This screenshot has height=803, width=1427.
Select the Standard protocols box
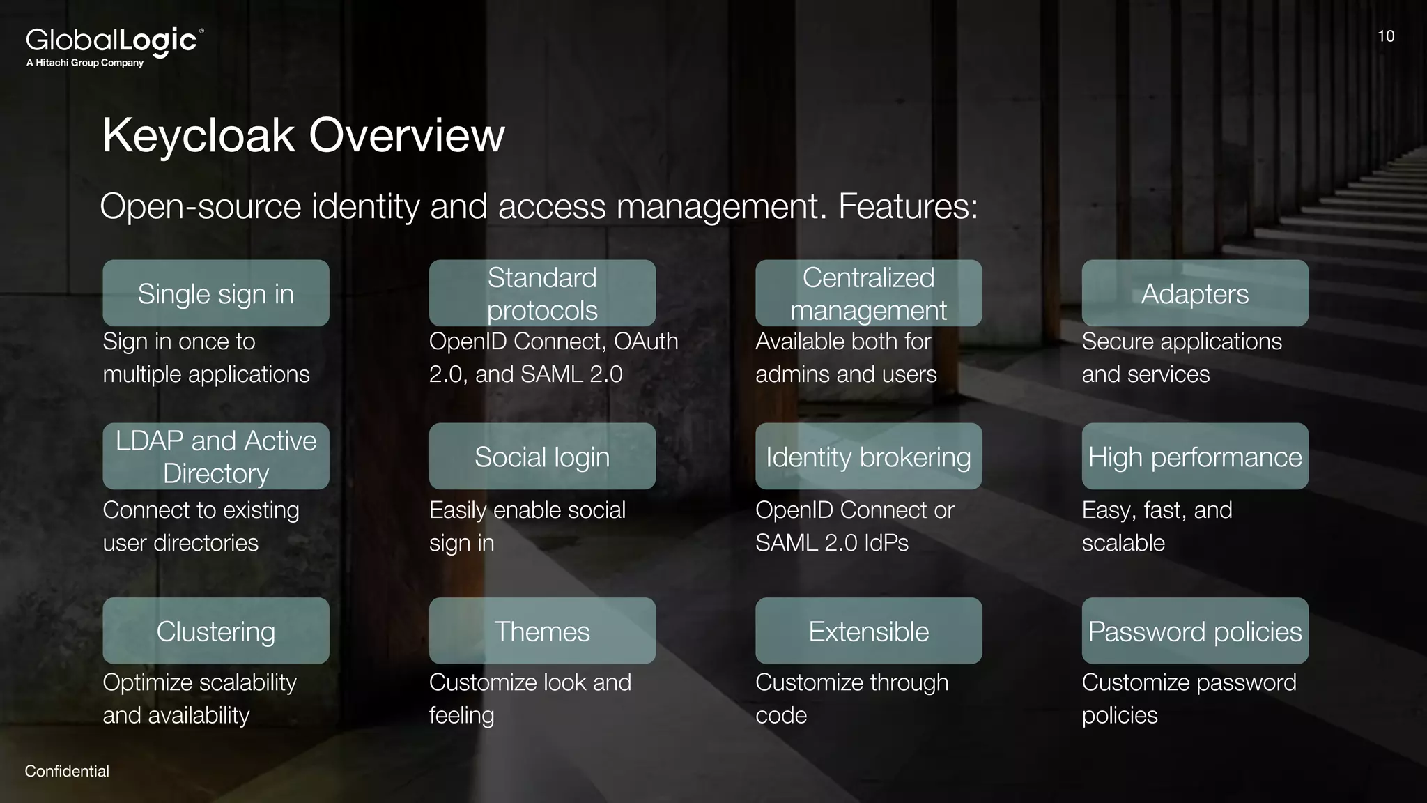pyautogui.click(x=542, y=293)
